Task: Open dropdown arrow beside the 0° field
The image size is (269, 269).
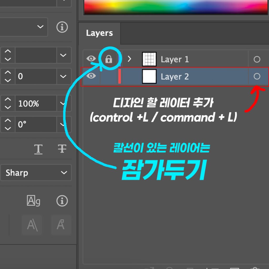Action: pyautogui.click(x=64, y=124)
